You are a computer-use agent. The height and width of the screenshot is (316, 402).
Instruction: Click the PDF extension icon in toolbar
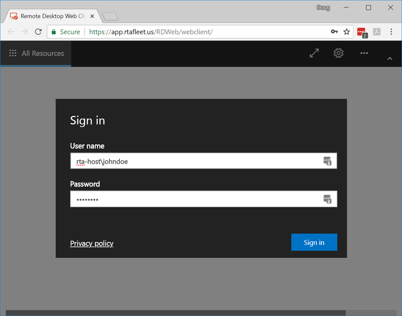377,32
